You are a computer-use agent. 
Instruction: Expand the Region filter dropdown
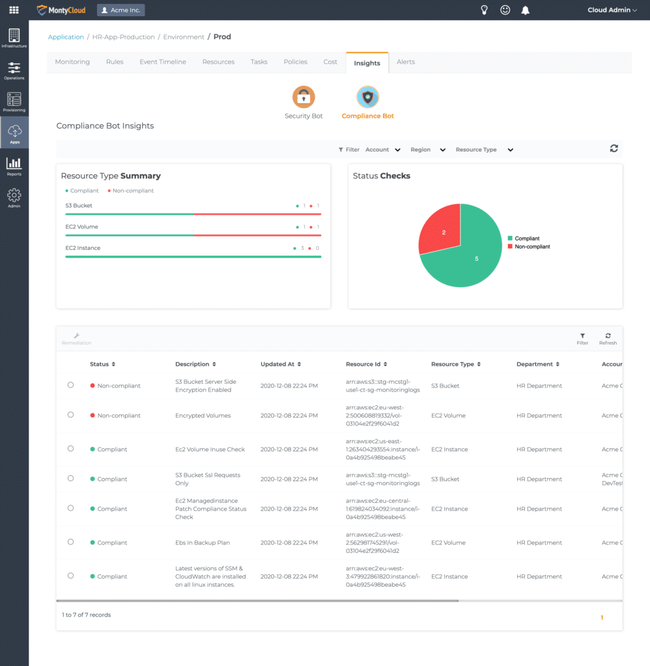pos(428,150)
